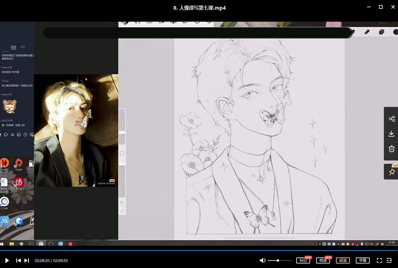Open the 超清 quality selector
The width and height of the screenshot is (398, 268).
click(343, 260)
